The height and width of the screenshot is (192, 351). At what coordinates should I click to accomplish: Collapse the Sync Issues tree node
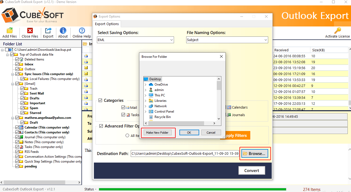12,74
